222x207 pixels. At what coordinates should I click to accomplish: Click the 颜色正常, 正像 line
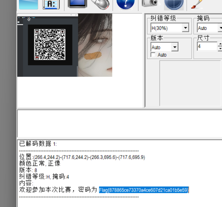click(40, 163)
